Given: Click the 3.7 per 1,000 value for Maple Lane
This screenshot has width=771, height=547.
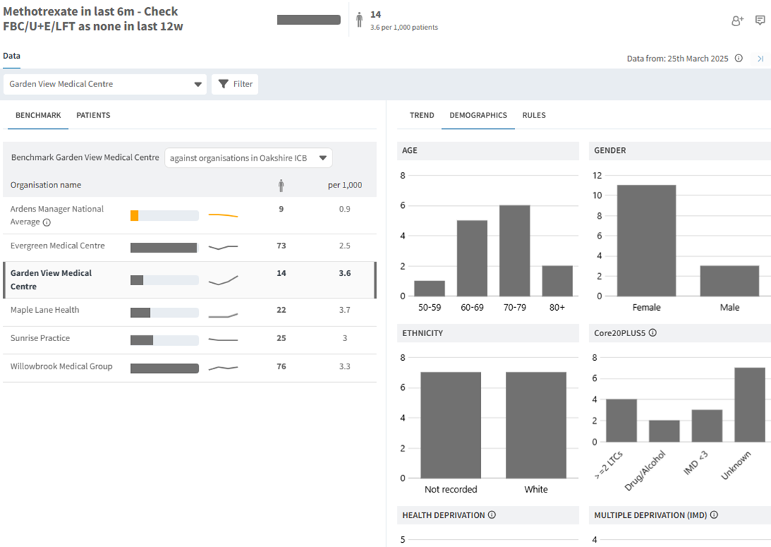Looking at the screenshot, I should 344,310.
